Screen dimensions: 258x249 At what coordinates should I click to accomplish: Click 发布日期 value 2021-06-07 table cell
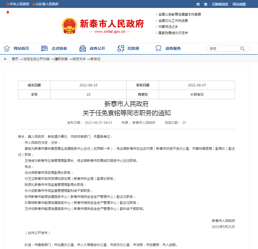click(197, 85)
